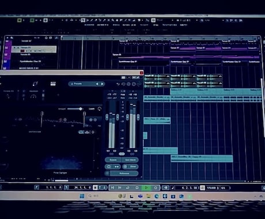Open Microsoft Edge from taskbar
The height and width of the screenshot is (219, 265).
click(x=157, y=196)
